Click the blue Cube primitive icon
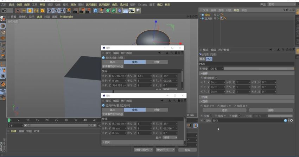The width and height of the screenshot is (299, 157). pos(96,11)
